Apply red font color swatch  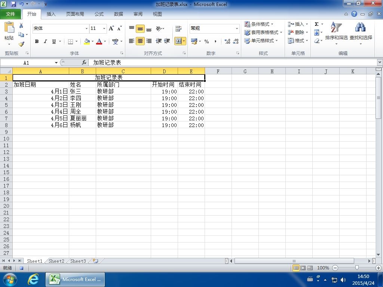(99, 41)
